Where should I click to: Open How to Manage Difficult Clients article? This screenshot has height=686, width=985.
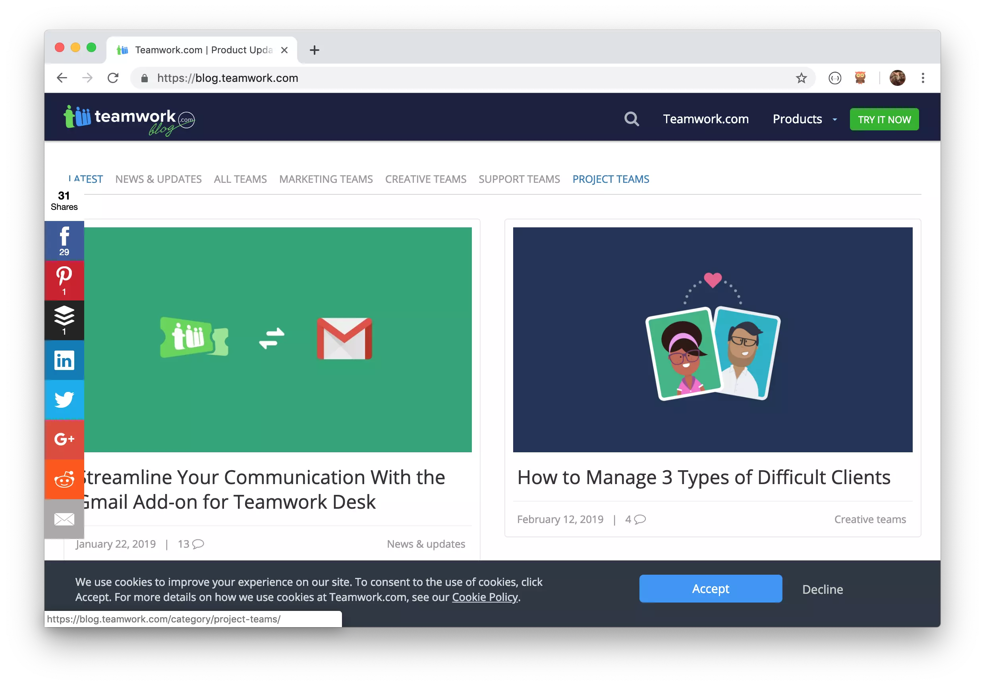703,477
